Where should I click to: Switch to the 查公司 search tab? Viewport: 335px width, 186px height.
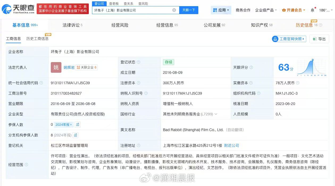[x=99, y=3]
